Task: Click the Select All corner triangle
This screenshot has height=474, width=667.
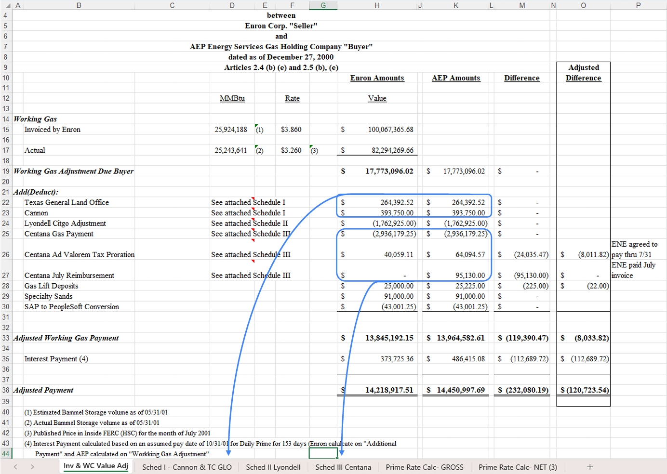Action: point(7,5)
